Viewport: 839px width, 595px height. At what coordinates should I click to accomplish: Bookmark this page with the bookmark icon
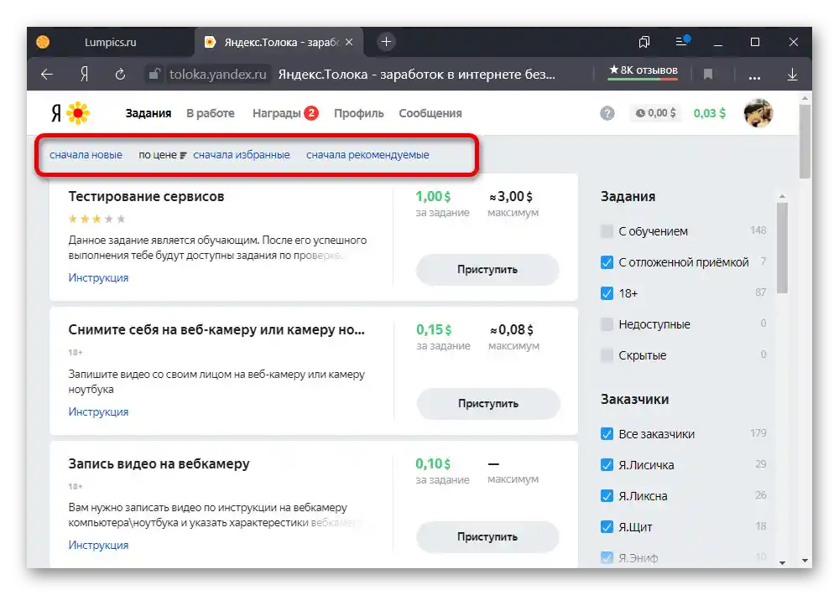pos(708,75)
